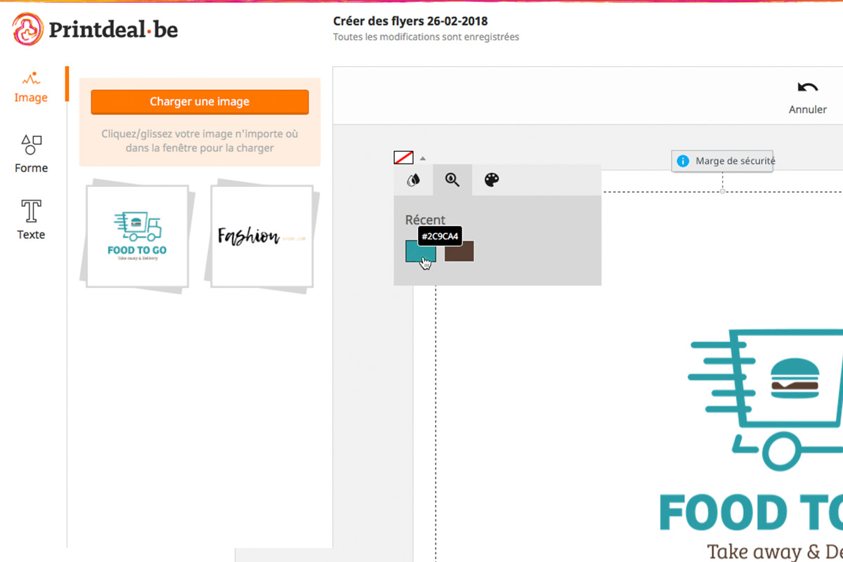
Task: Select the Texte tool in sidebar
Action: [31, 220]
